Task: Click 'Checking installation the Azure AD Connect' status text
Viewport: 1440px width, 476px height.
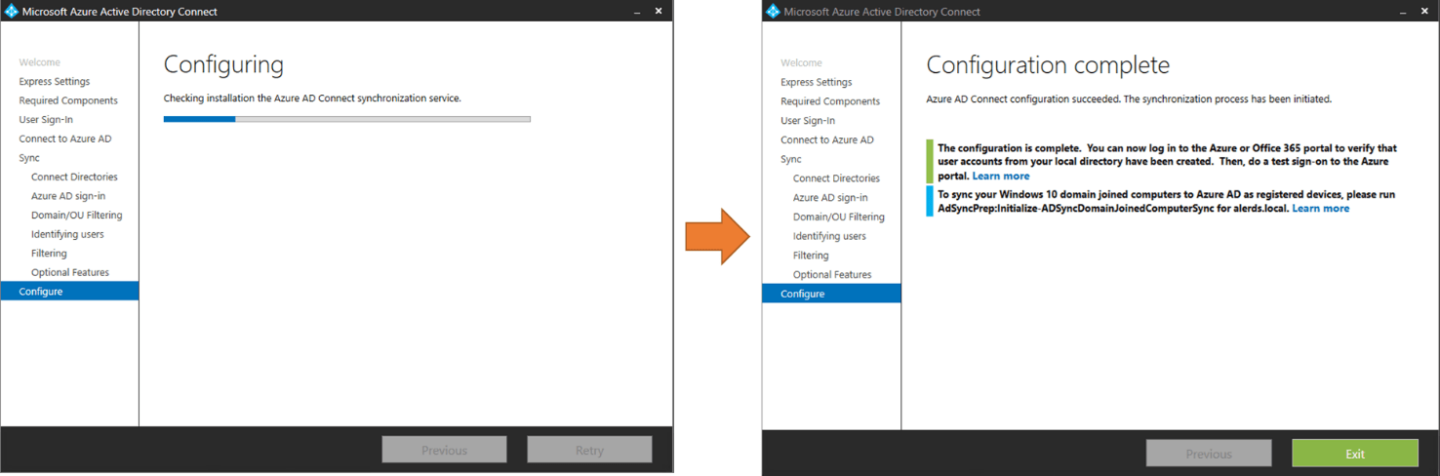Action: [x=312, y=98]
